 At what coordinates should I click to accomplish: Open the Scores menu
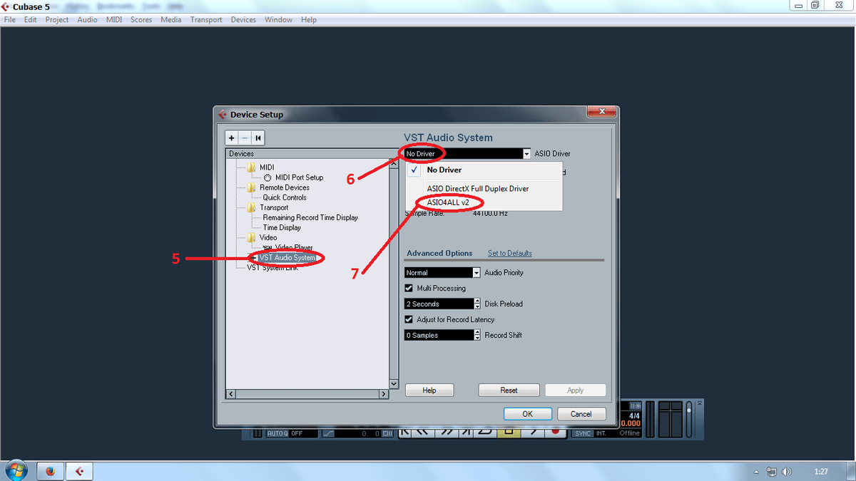[141, 20]
